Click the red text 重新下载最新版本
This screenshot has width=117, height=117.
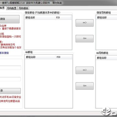11,29
